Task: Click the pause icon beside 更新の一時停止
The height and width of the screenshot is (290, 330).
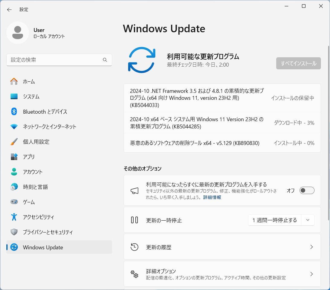Action: (134, 220)
